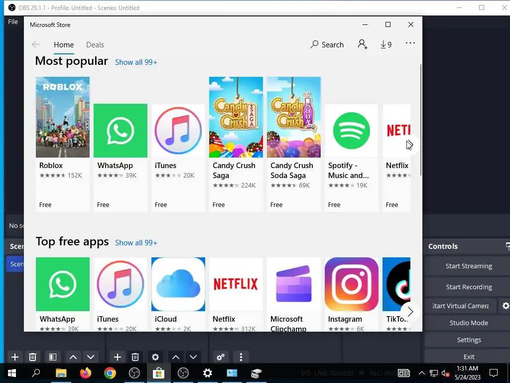This screenshot has width=510, height=383.
Task: Open File Explorer from the taskbar
Action: [x=61, y=373]
